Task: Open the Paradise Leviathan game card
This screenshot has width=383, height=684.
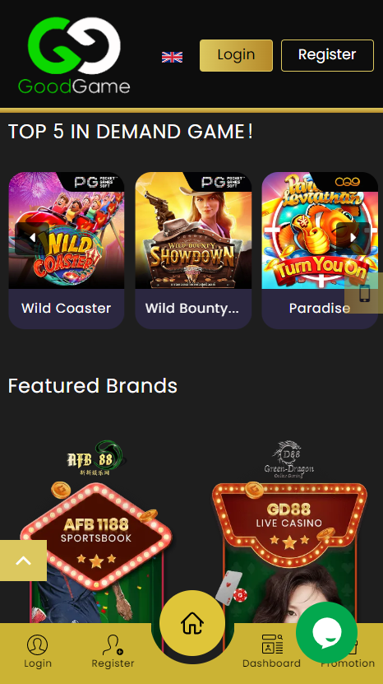Action: pyautogui.click(x=320, y=250)
